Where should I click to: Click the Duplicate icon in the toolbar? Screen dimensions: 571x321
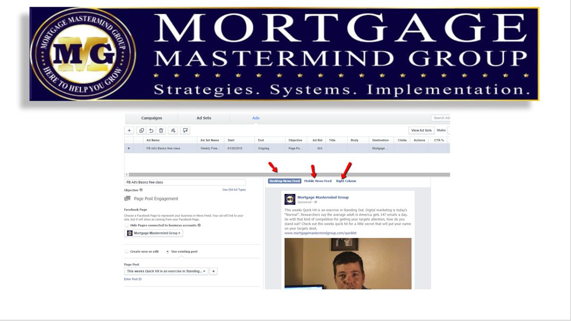tap(141, 131)
